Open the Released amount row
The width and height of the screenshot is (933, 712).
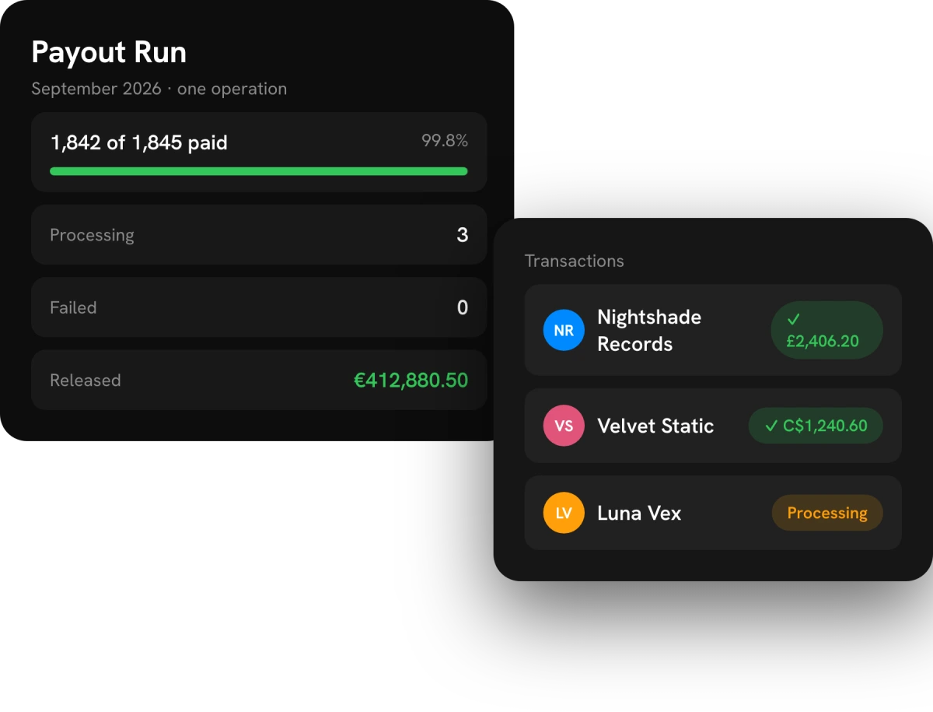[x=259, y=380]
